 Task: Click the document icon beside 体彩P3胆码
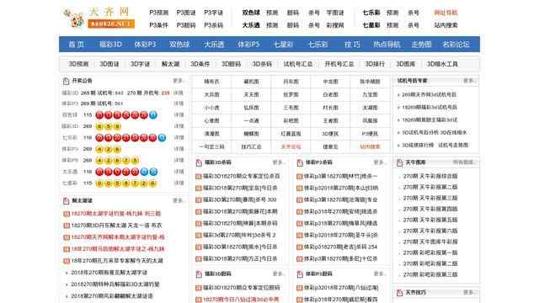click(300, 274)
